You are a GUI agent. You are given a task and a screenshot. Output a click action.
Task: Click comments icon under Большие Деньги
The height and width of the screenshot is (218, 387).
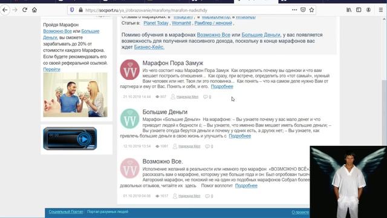[207, 147]
